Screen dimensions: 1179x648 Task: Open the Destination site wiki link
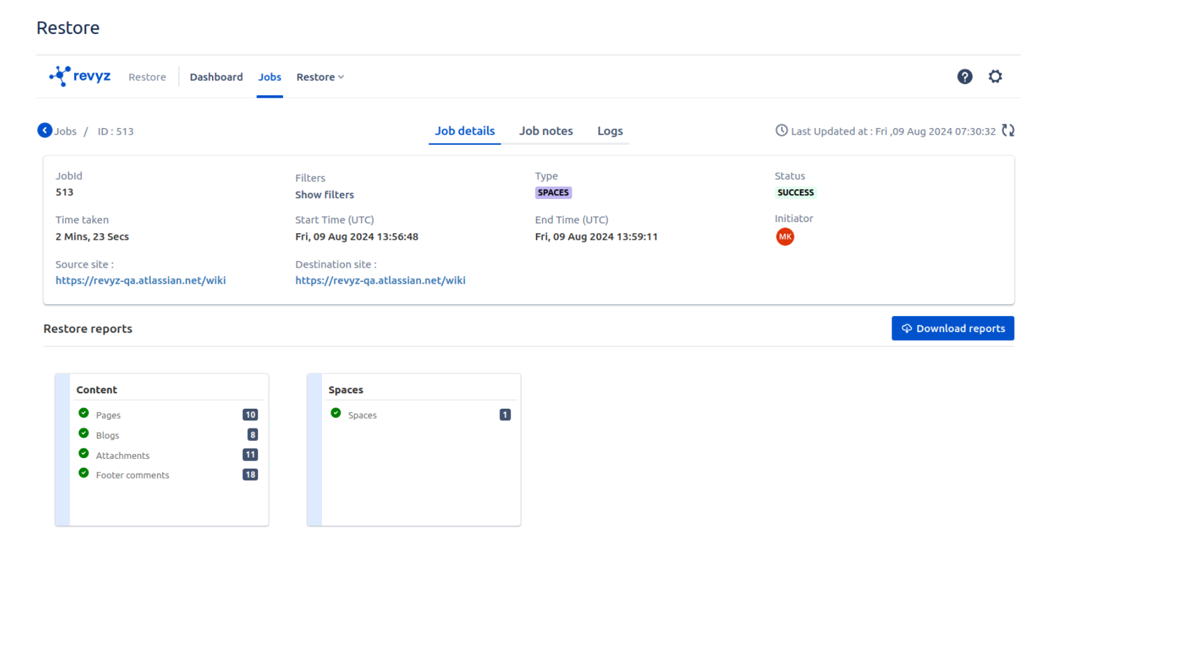click(x=380, y=281)
